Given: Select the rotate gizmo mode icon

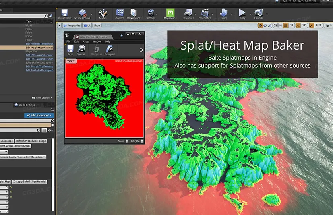Looking at the screenshot, I should tap(265, 25).
